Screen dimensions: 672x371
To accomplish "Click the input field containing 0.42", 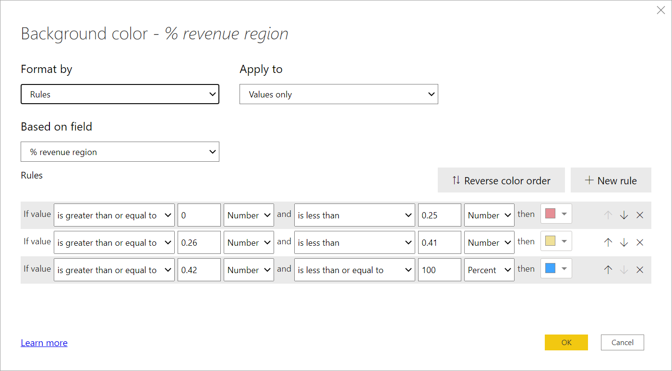I will [199, 270].
